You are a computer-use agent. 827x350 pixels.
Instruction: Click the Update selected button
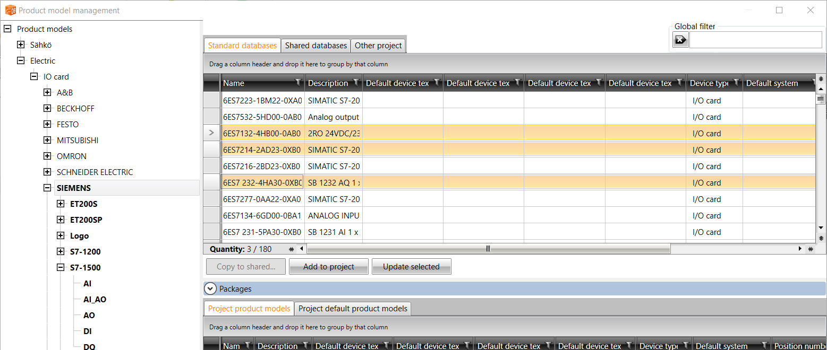411,267
